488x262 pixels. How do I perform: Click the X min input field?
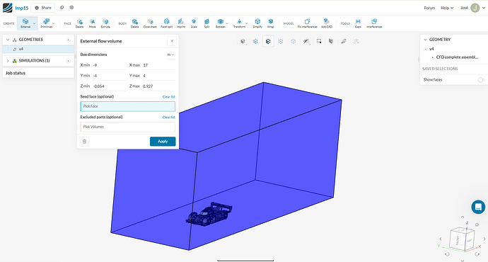tap(109, 65)
